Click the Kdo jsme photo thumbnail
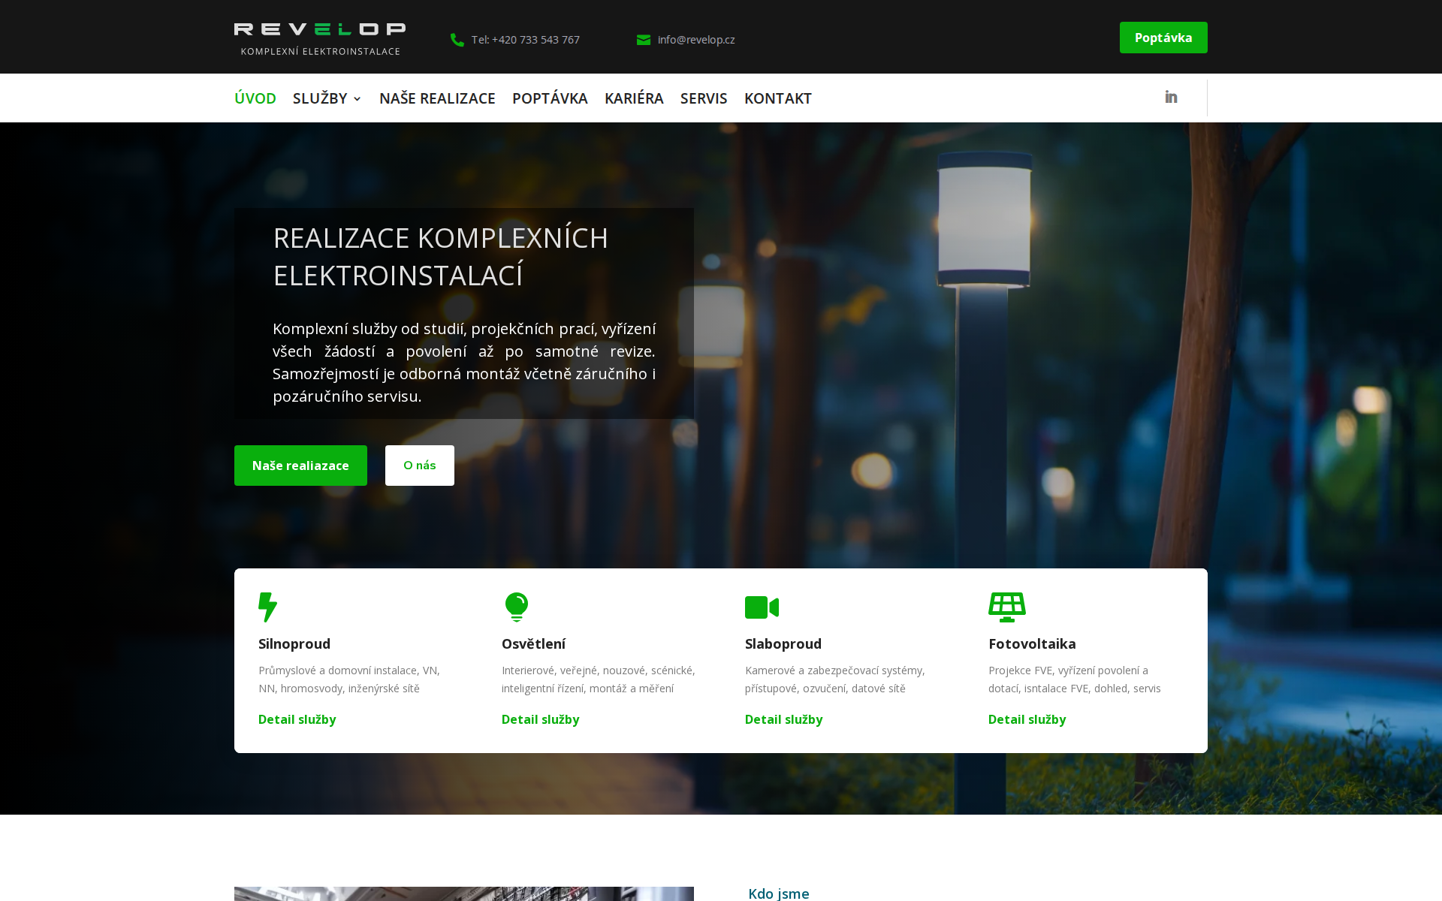 point(464,895)
